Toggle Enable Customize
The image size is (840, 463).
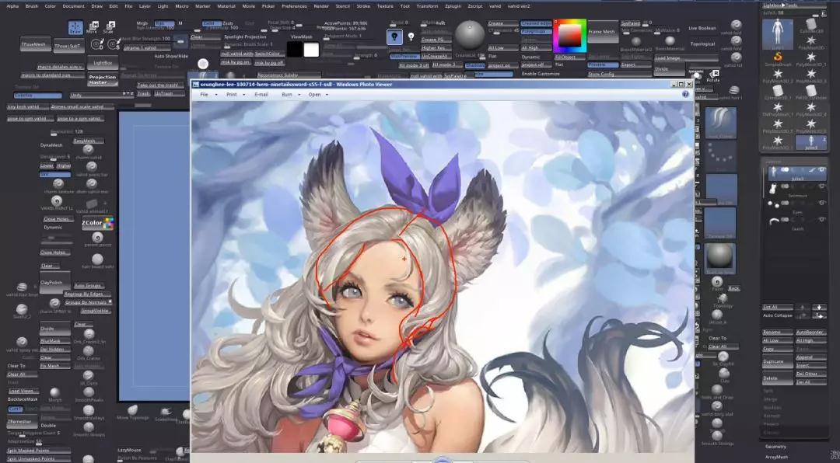pyautogui.click(x=541, y=73)
